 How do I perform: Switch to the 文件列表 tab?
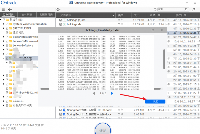pos(27,15)
